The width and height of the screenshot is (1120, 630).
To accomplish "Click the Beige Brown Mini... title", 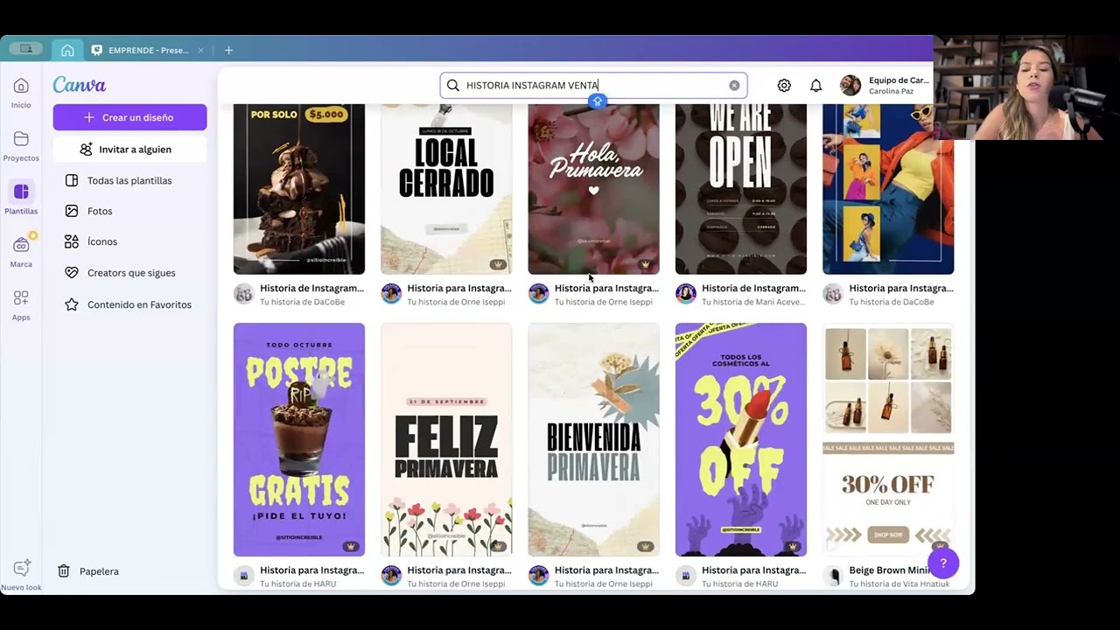I will (x=890, y=570).
